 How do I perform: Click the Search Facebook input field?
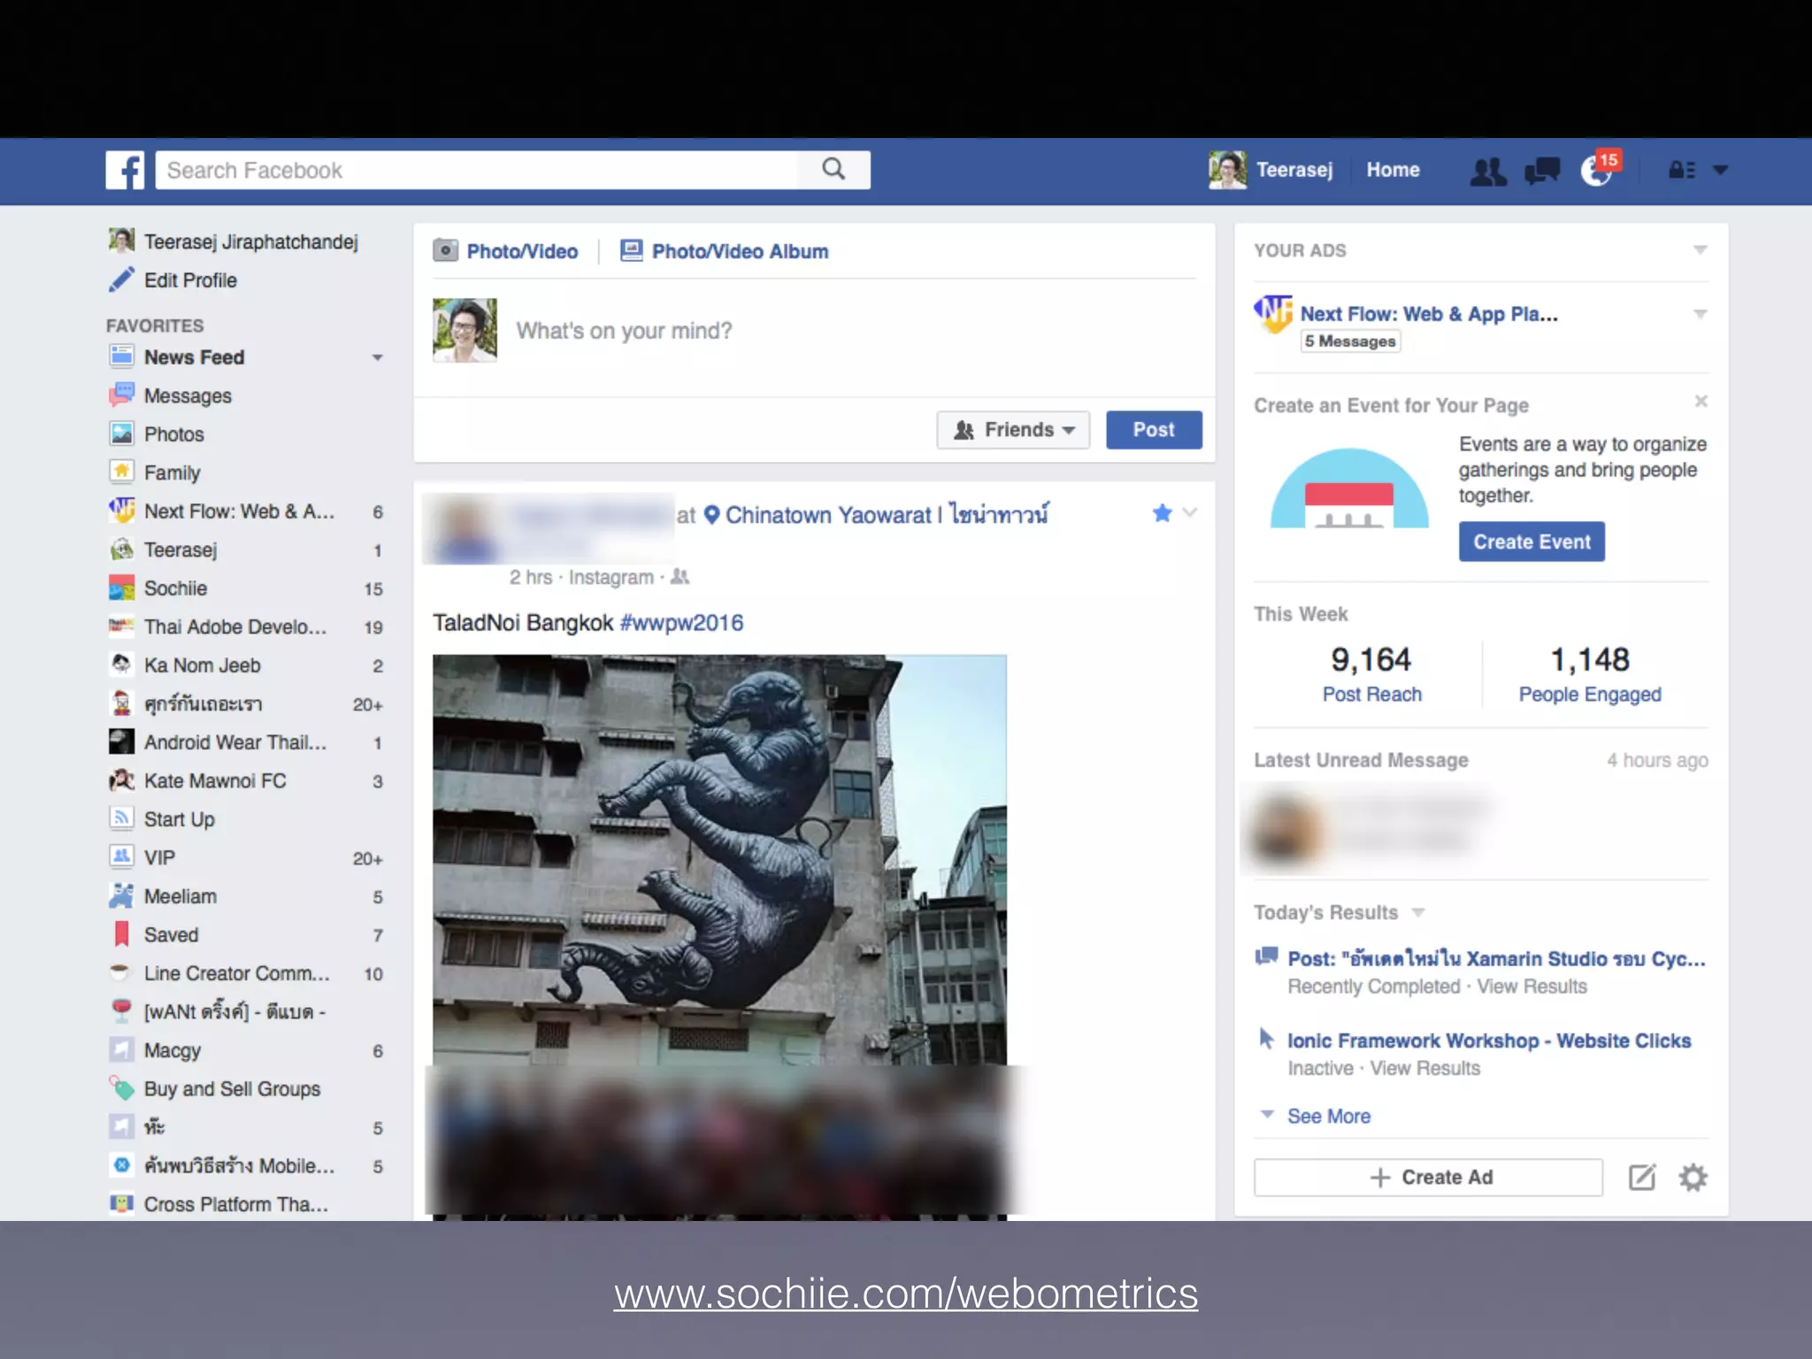click(478, 170)
